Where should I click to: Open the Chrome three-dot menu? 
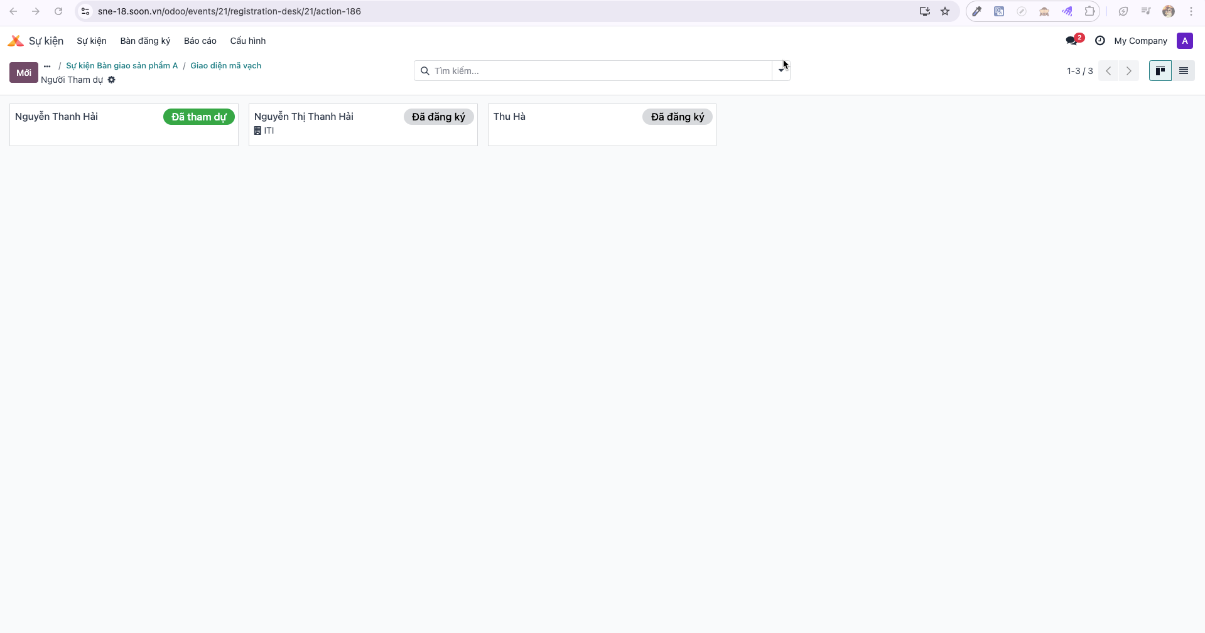coord(1191,11)
